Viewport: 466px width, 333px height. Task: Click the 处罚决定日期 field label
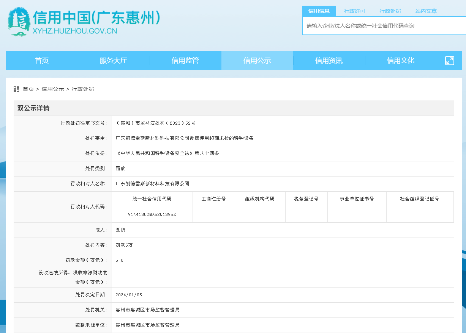pos(92,295)
